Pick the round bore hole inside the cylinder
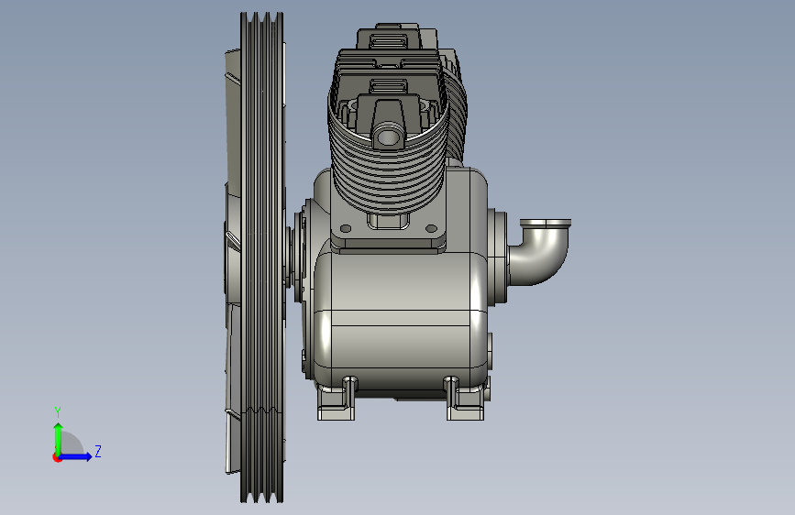Image resolution: width=795 pixels, height=515 pixels. [x=387, y=137]
